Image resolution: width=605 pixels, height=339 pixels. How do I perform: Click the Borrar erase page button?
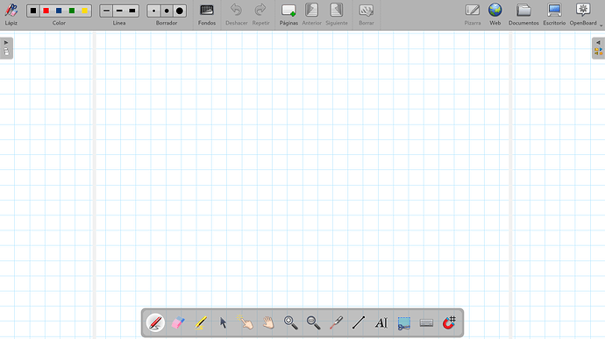click(367, 14)
